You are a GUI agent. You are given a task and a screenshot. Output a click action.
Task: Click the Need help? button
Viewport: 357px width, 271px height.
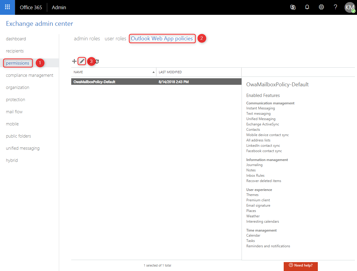(301, 266)
